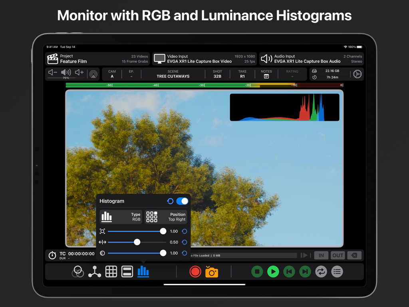Open the settings gear icon
The width and height of the screenshot is (409, 307).
pyautogui.click(x=357, y=74)
